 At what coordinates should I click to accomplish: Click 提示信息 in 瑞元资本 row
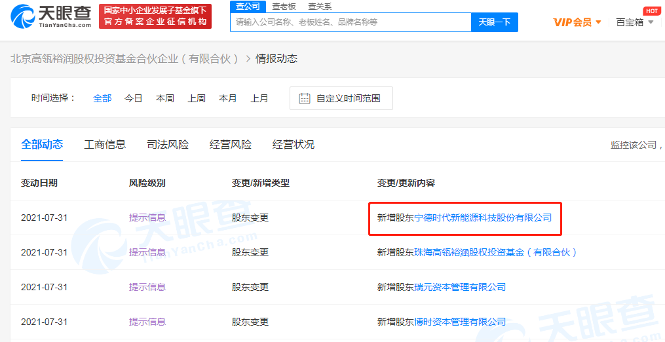coord(147,287)
